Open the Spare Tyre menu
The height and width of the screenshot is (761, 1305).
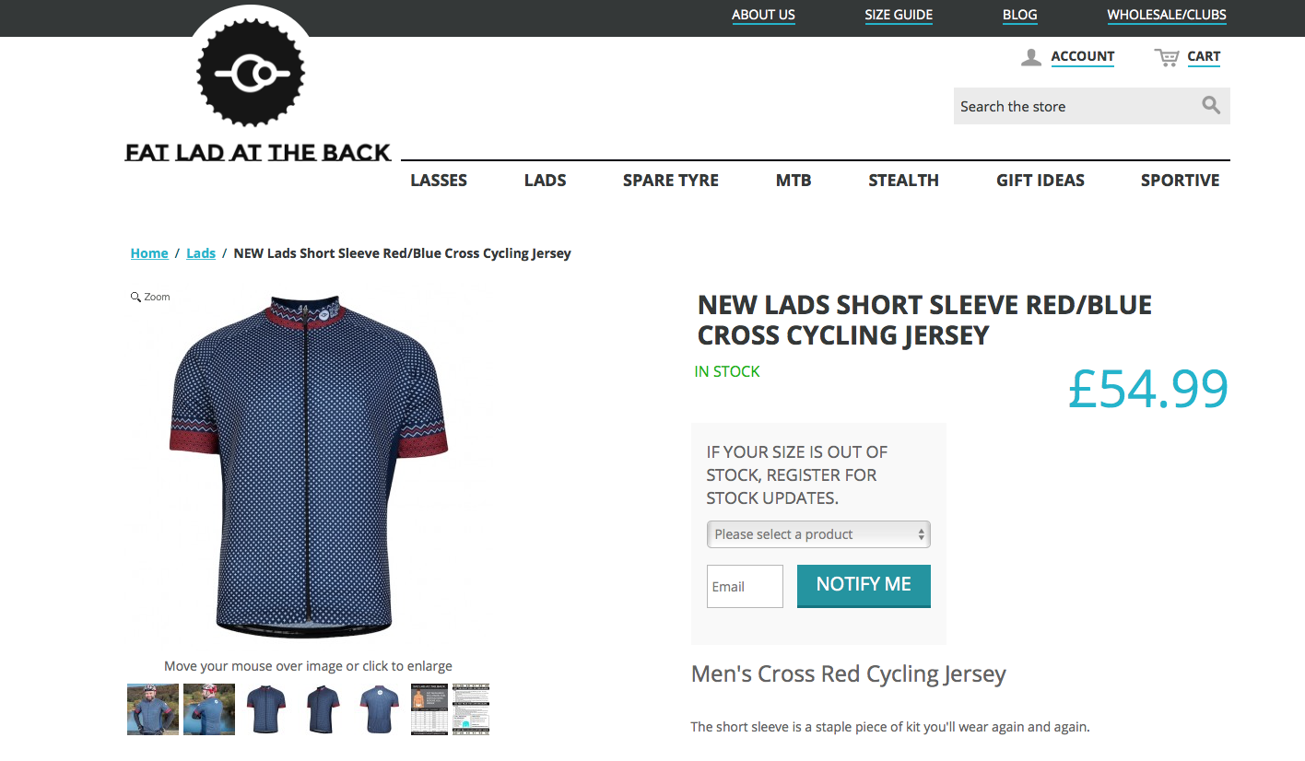670,181
